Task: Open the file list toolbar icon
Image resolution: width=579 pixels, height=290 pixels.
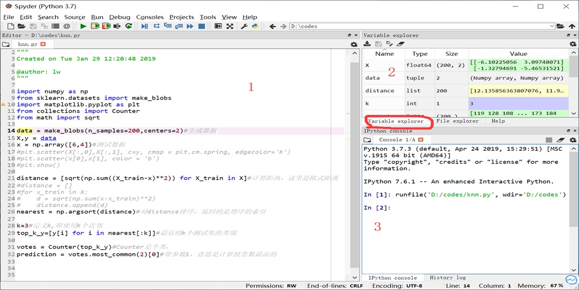Action: click(55, 26)
